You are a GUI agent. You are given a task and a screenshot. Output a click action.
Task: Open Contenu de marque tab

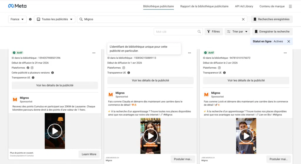point(272,6)
